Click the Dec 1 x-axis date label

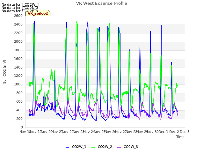164,132
